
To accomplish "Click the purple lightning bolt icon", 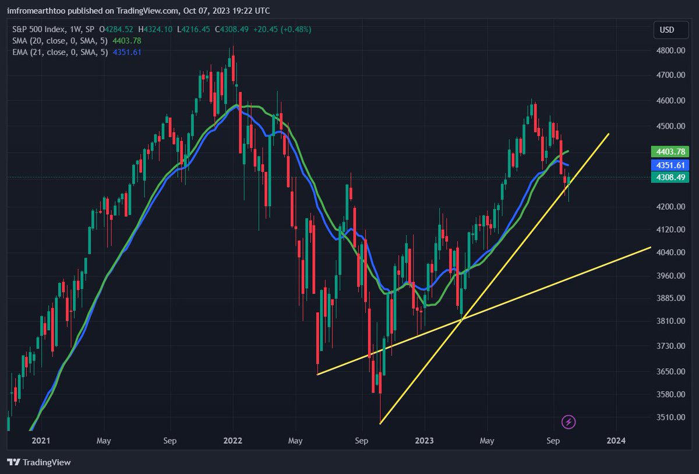I will coord(569,422).
